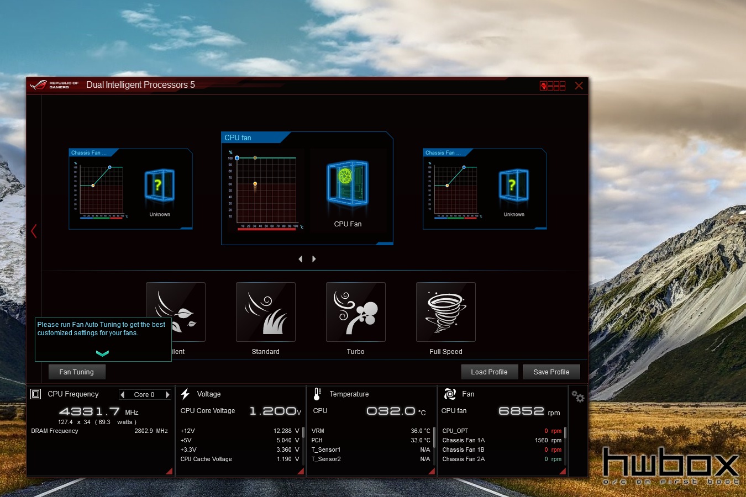Click the Core 0 selector label
The width and height of the screenshot is (746, 497).
[x=144, y=394]
